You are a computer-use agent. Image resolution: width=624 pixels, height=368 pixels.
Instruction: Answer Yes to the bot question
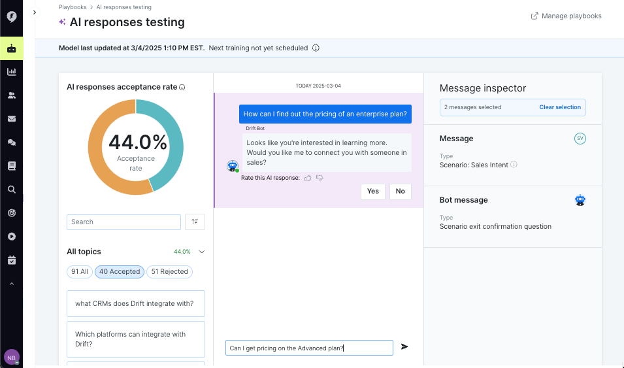[x=373, y=192]
